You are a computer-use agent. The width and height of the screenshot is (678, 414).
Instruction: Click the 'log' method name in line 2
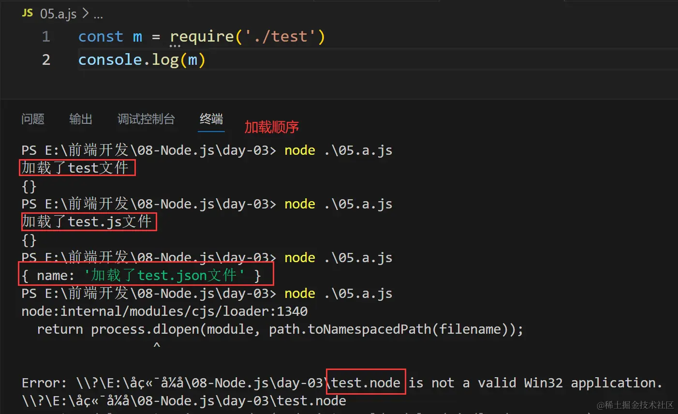(165, 60)
